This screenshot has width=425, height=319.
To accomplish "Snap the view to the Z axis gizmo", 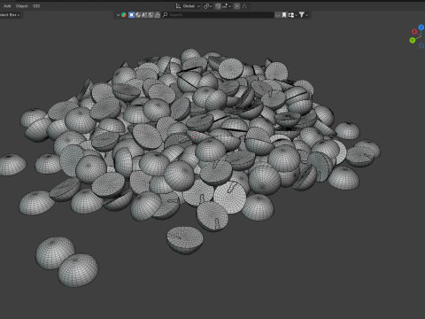I will coord(421,27).
